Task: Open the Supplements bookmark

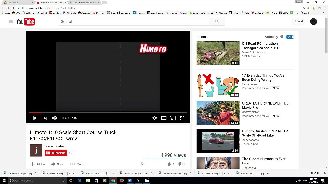Action: click(197, 13)
